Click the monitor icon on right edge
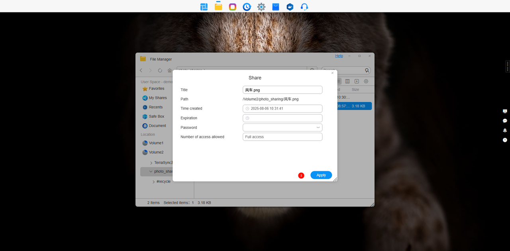This screenshot has height=251, width=510. pos(505,111)
